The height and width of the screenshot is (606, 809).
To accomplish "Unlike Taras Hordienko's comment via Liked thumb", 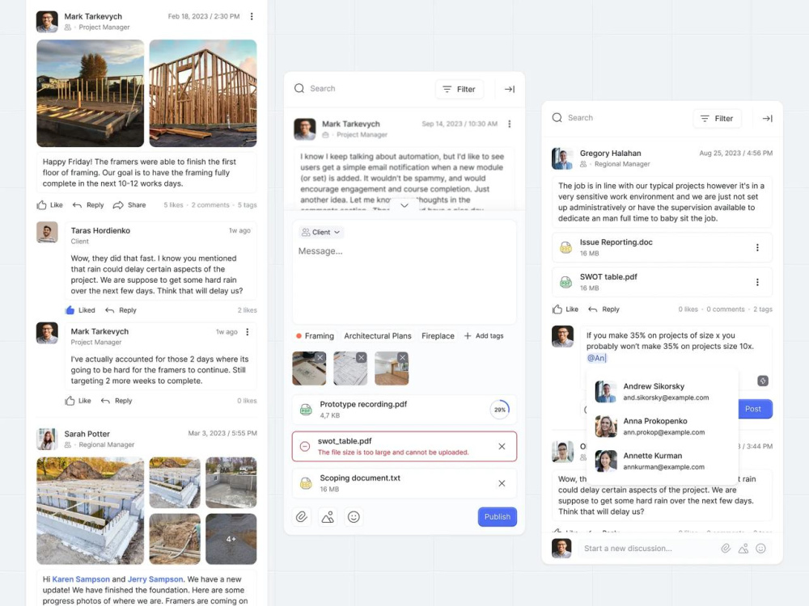I will 80,310.
